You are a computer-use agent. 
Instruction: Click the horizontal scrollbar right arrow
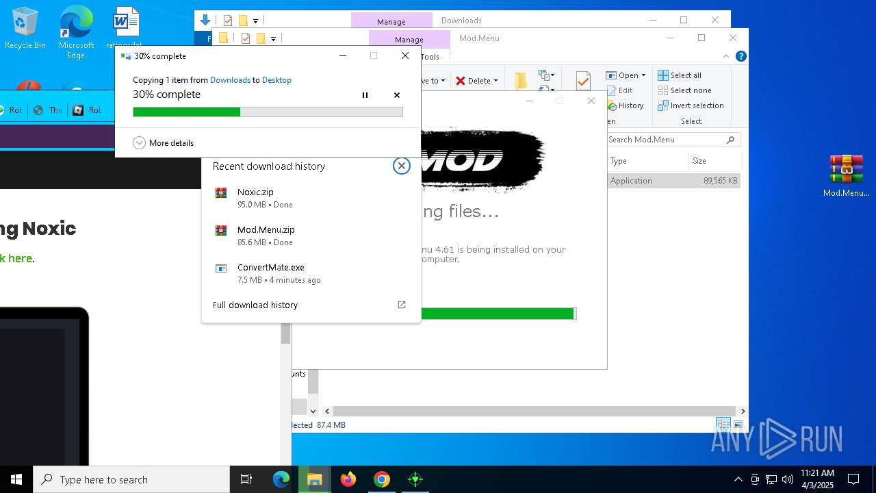point(743,412)
